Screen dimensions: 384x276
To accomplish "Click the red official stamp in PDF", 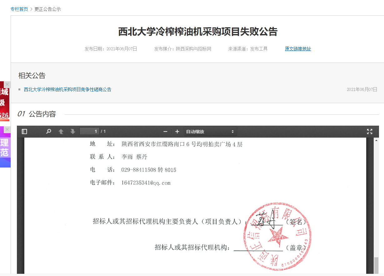I will point(277,236).
